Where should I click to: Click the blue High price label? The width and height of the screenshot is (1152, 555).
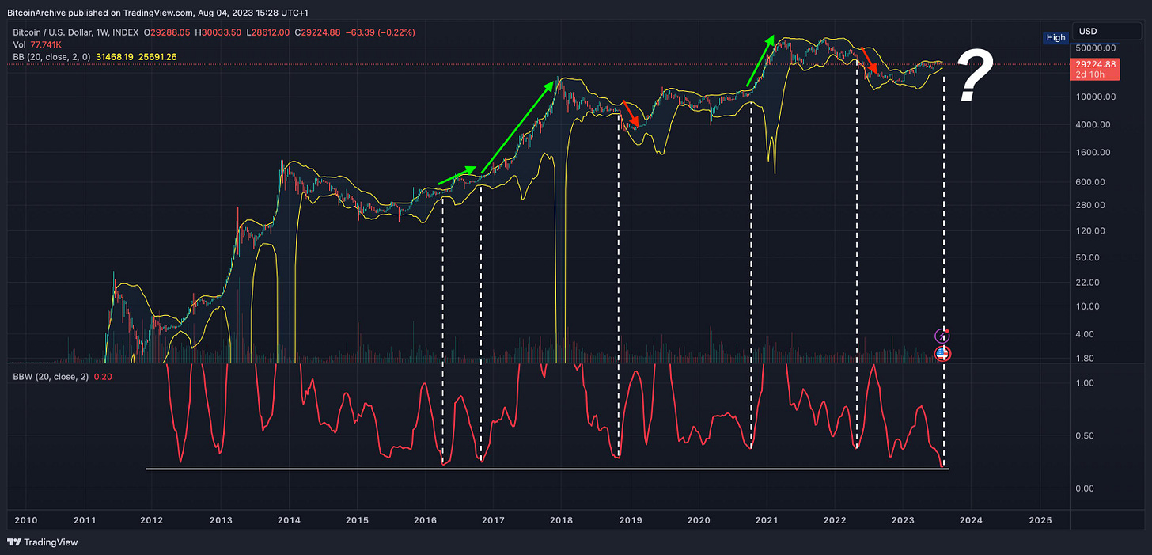[1055, 37]
